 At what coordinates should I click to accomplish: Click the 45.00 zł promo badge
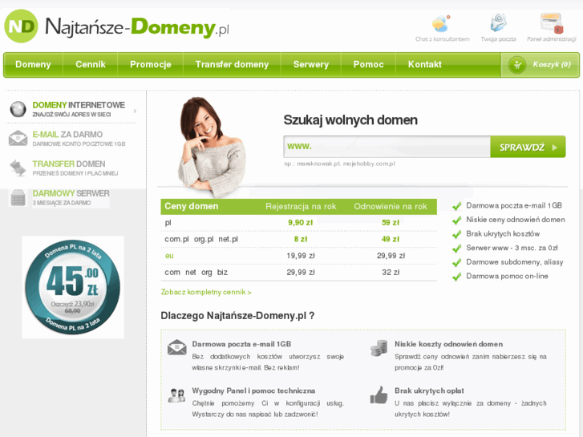[x=73, y=287]
